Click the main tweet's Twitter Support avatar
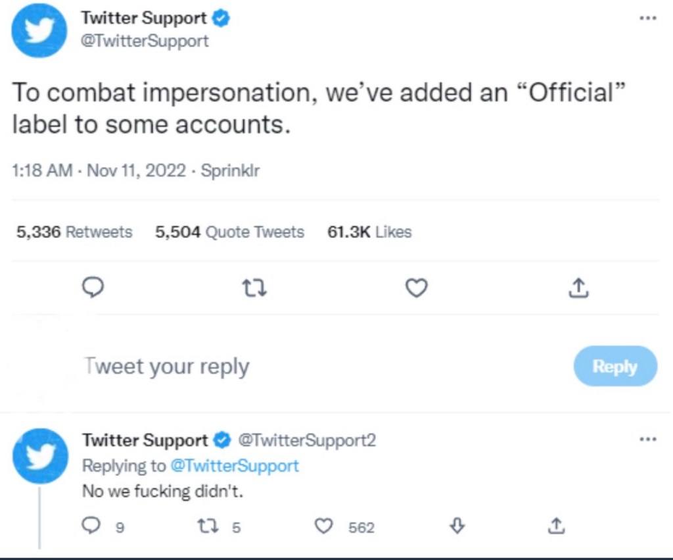Viewport: 673px width, 560px height. click(39, 31)
